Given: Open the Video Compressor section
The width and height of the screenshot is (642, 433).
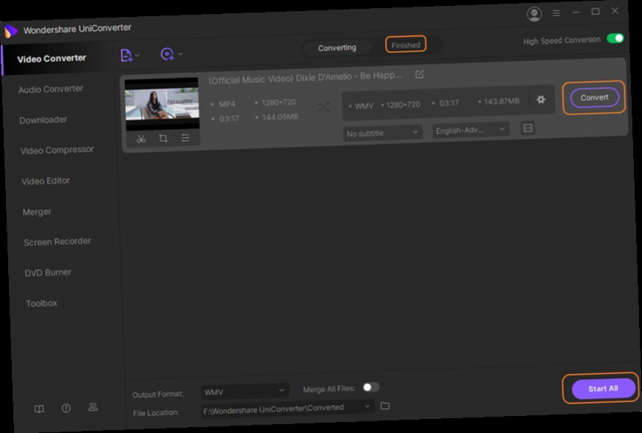Looking at the screenshot, I should tap(57, 150).
